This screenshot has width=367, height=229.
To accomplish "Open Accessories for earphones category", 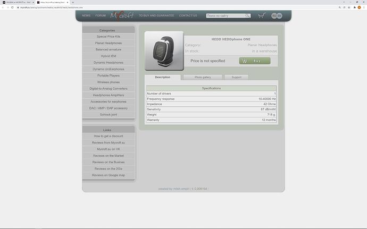I will pos(109,101).
